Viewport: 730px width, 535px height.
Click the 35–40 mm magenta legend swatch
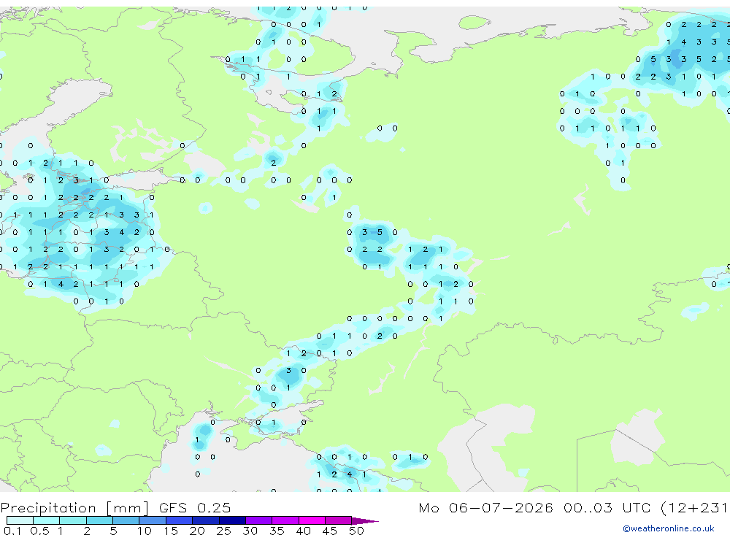(285, 520)
